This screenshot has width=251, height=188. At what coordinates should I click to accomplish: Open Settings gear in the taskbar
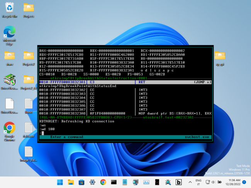coord(92,182)
